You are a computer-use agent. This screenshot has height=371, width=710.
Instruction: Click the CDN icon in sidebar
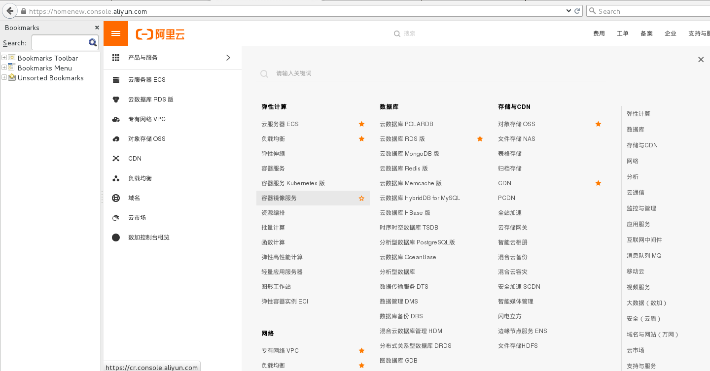[x=116, y=159]
